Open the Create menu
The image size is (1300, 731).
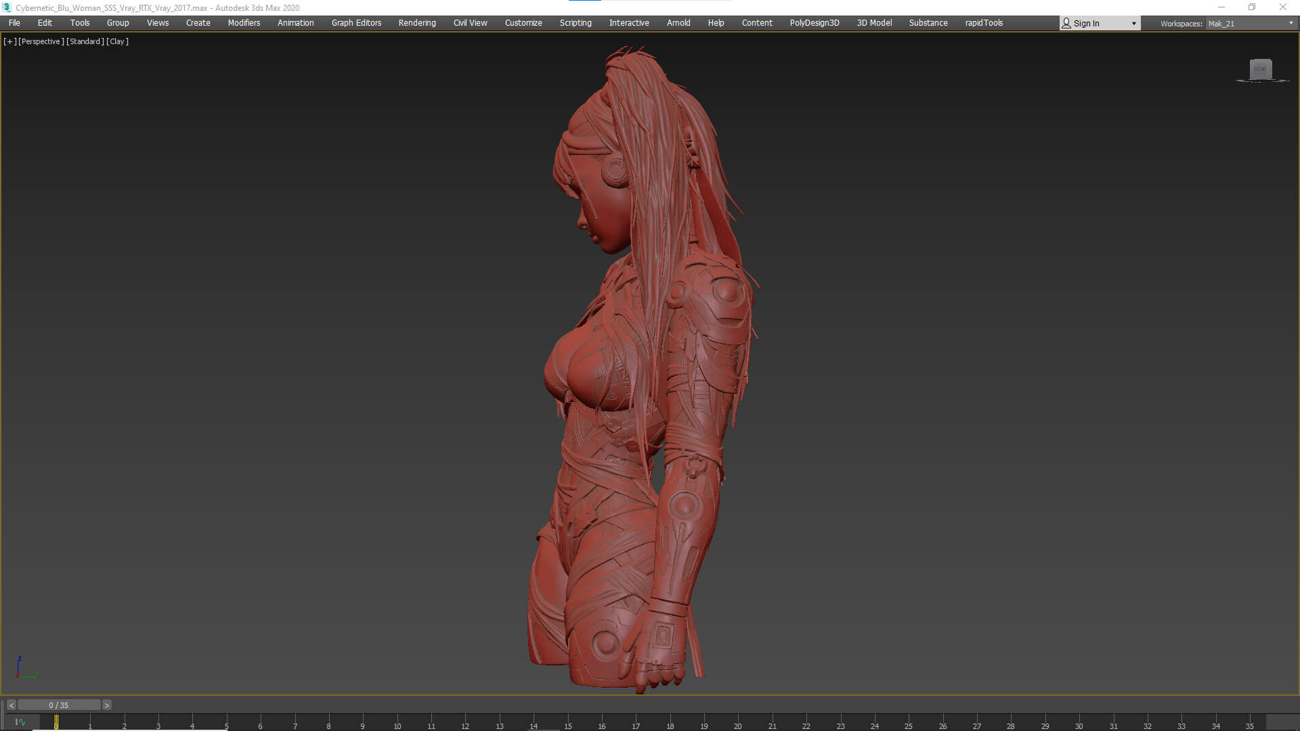pyautogui.click(x=198, y=23)
